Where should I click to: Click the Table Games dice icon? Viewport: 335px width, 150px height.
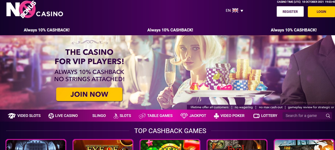(142, 116)
